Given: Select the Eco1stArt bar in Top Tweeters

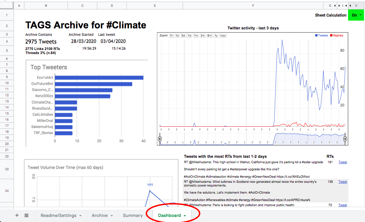Looking at the screenshot, I should click(99, 78).
